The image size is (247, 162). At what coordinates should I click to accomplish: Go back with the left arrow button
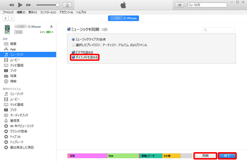coord(6,18)
